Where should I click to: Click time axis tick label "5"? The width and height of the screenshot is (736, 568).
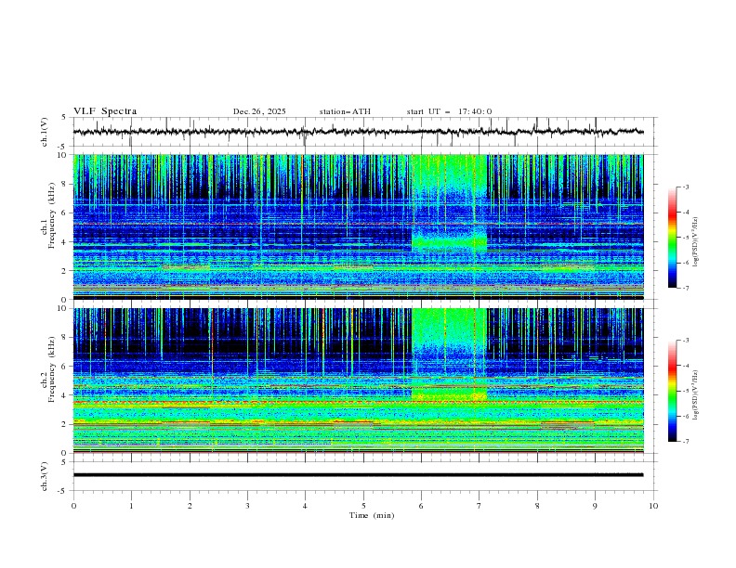(363, 506)
